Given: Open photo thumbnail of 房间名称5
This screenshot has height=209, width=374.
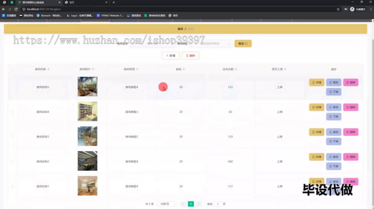Looking at the screenshot, I should coord(88,86).
